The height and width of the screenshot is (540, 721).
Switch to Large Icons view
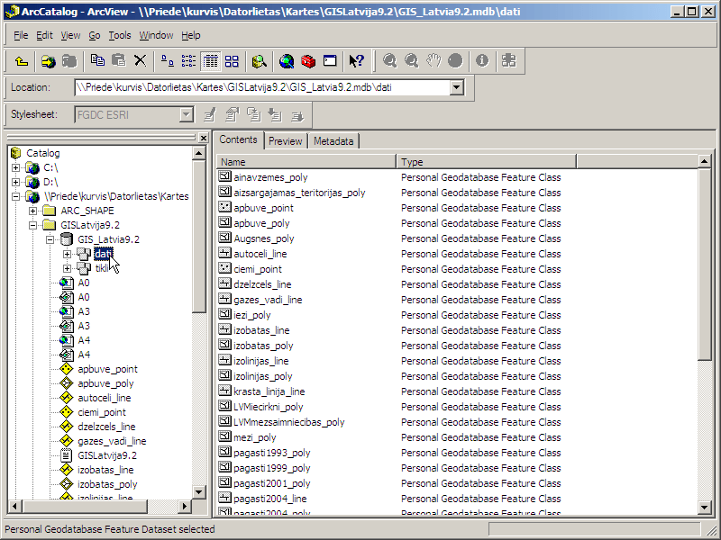[168, 61]
